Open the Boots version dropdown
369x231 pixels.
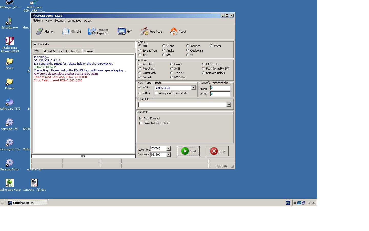[193, 88]
